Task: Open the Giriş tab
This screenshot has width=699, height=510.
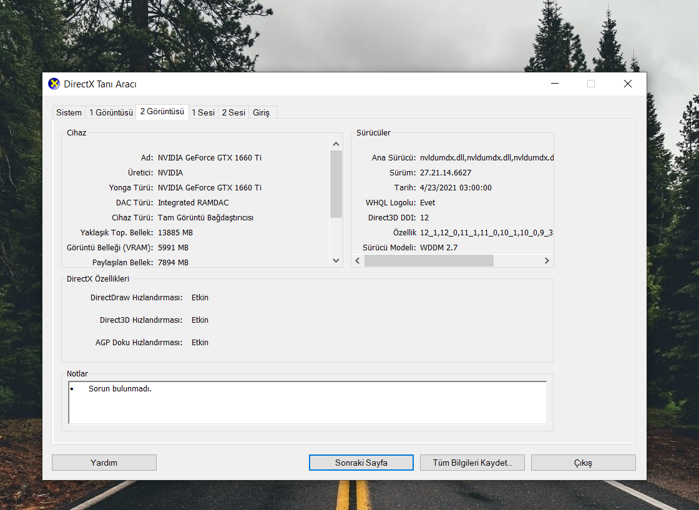Action: (x=262, y=112)
